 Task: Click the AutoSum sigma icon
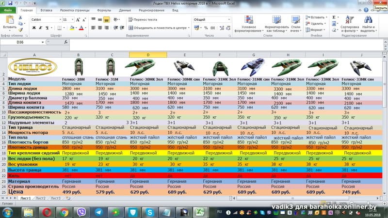(334, 17)
